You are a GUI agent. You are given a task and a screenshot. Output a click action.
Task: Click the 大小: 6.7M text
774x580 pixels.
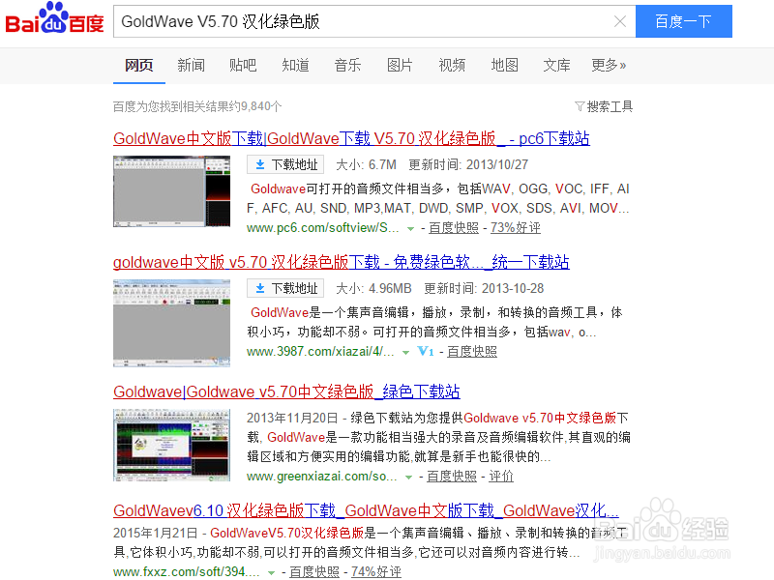coord(366,164)
